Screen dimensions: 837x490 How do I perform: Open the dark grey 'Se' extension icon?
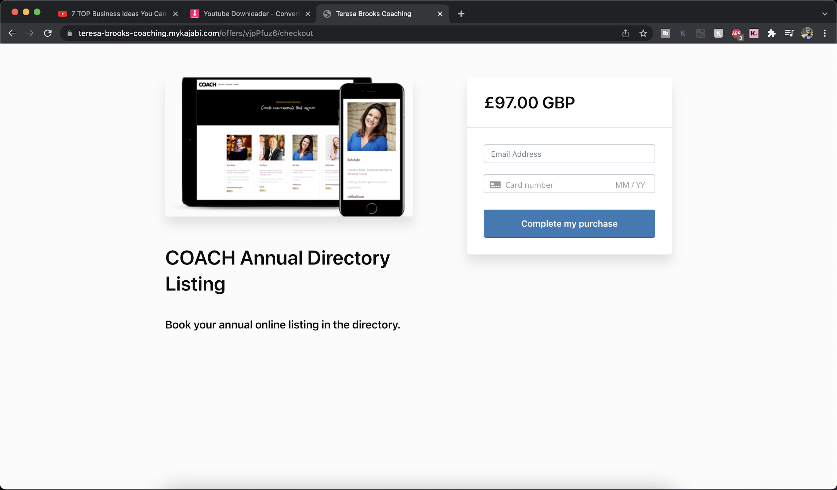pyautogui.click(x=701, y=33)
